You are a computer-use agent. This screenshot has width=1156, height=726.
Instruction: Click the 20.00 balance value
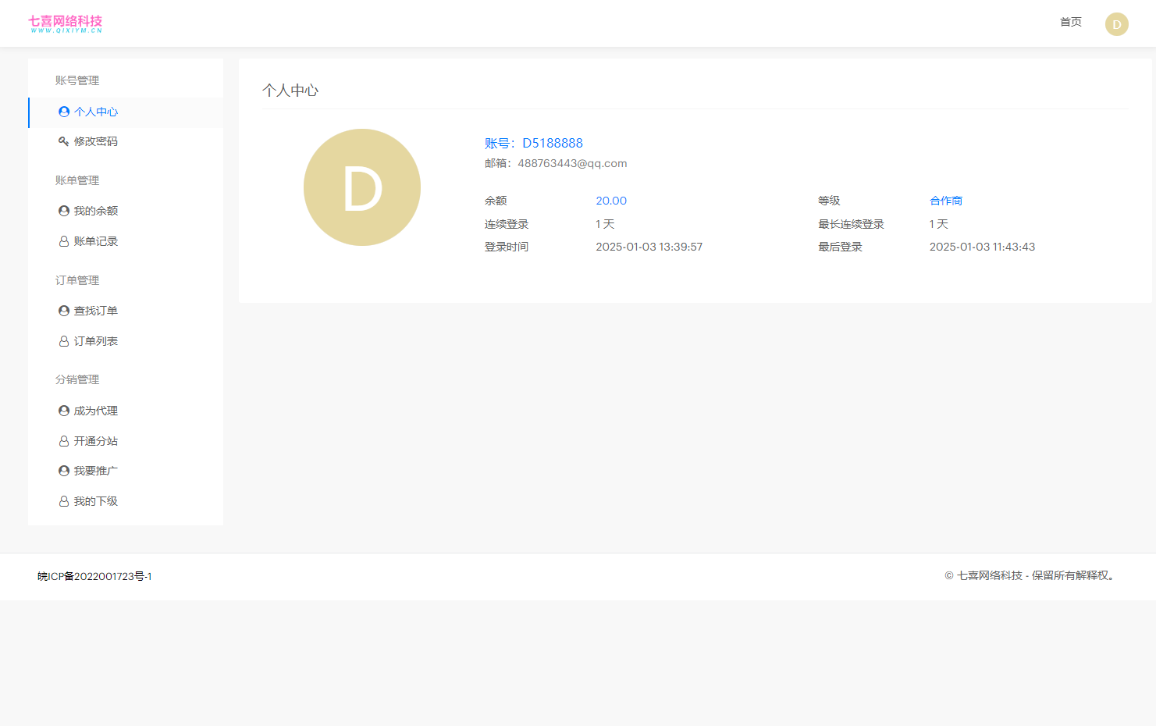click(x=611, y=201)
